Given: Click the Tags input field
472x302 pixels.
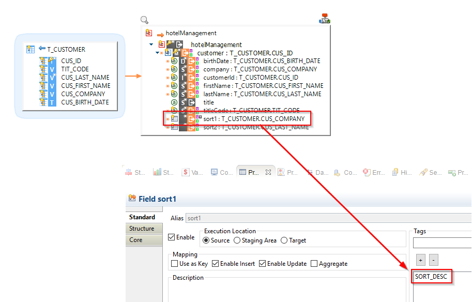Looking at the screenshot, I should pos(442,243).
